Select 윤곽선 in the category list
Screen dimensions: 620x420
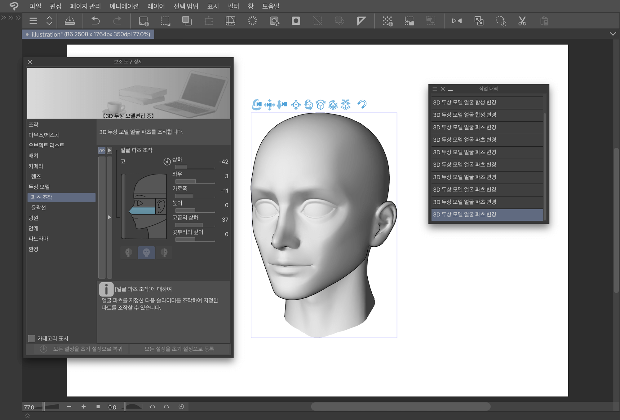pyautogui.click(x=38, y=207)
